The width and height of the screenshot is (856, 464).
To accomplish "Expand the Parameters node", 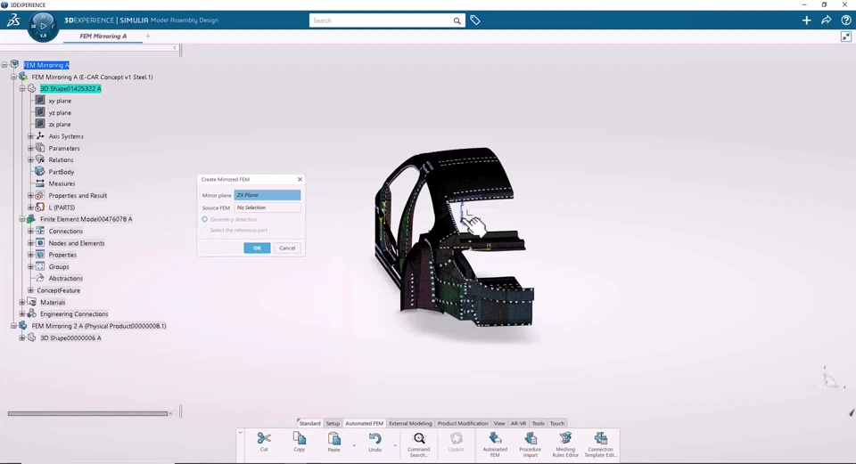I will coord(30,148).
